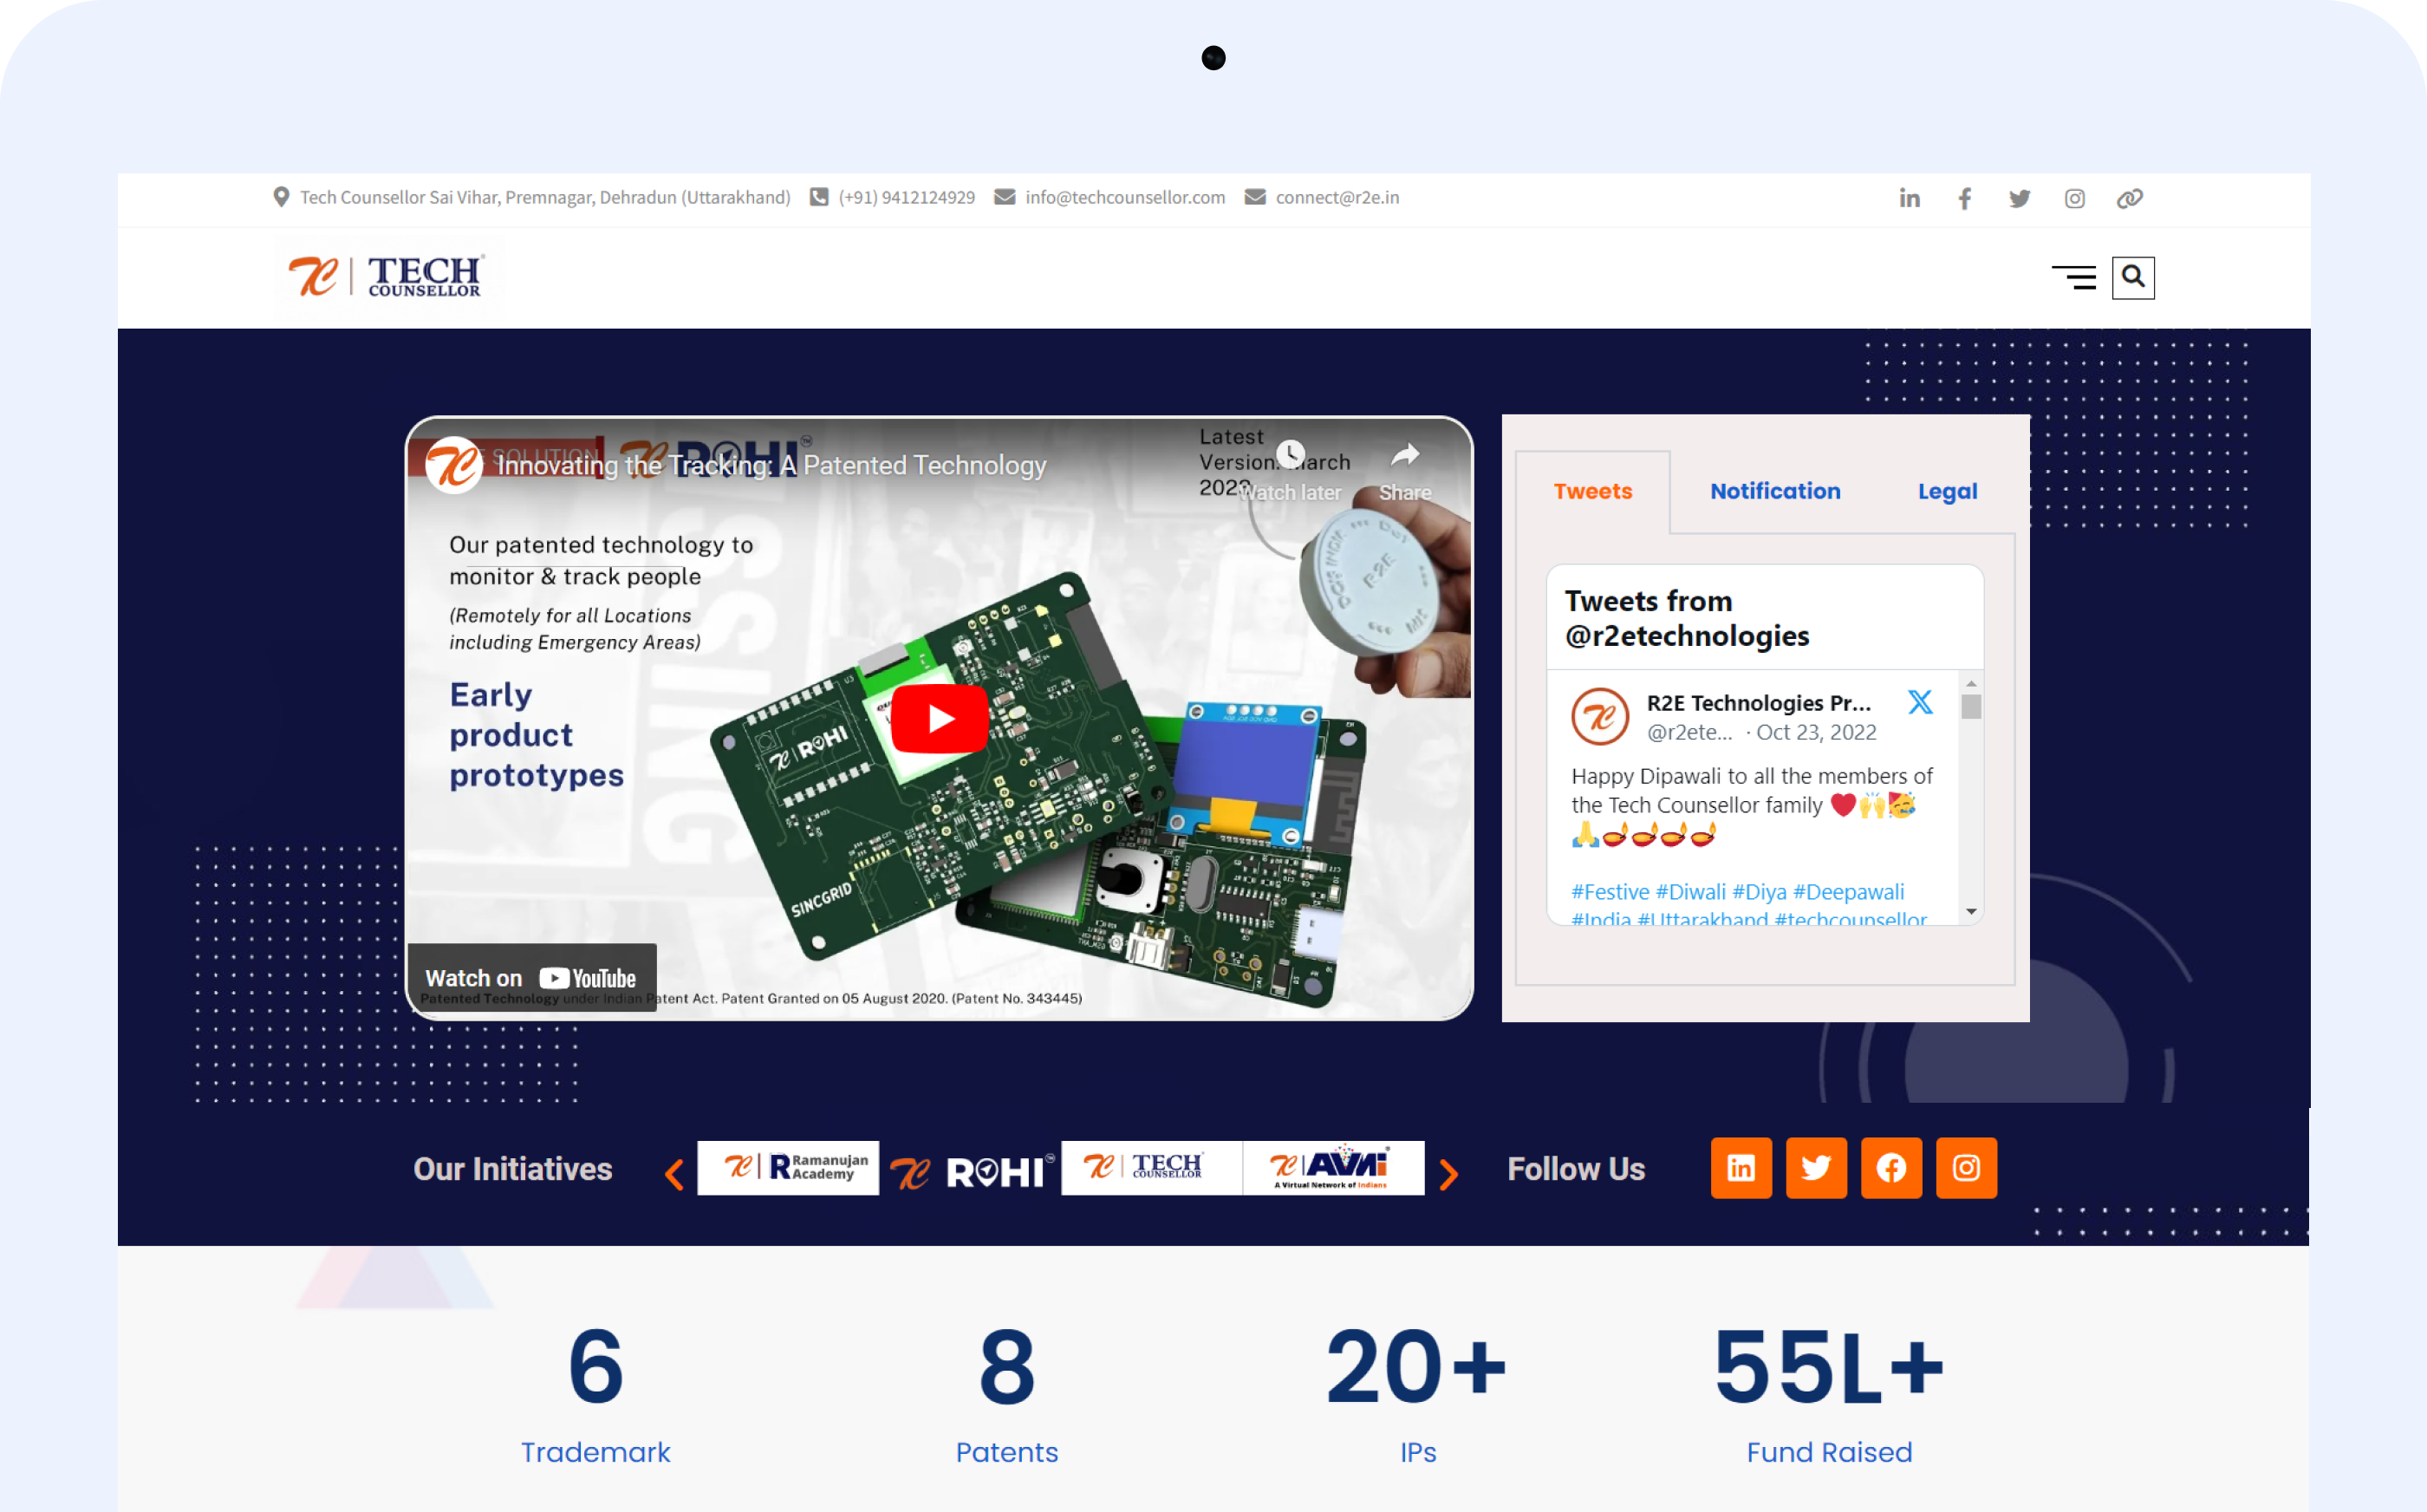Click the chain link icon in top bar
The height and width of the screenshot is (1512, 2427).
pos(2129,198)
